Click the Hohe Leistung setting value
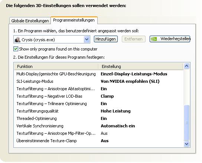This screenshot has height=163, width=202. (115, 111)
